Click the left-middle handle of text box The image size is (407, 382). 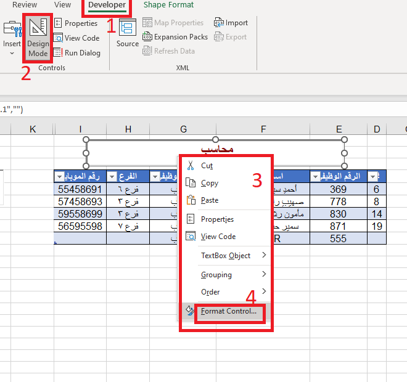86,153
